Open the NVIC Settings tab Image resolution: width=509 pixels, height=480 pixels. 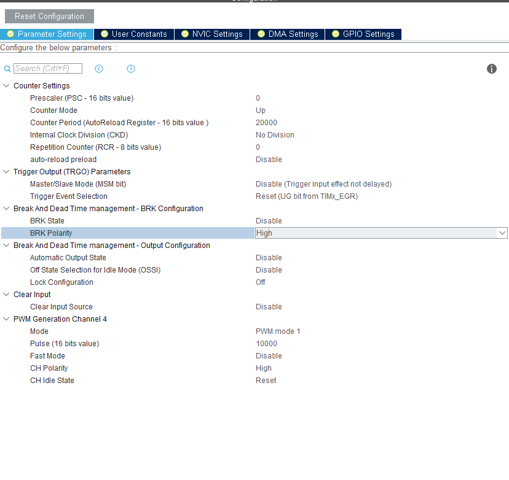[212, 34]
